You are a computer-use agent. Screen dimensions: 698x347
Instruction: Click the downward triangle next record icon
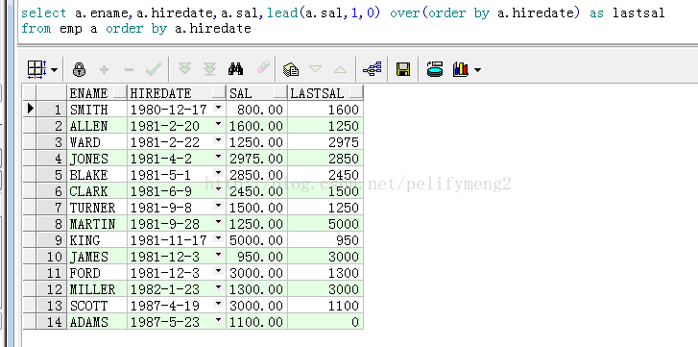315,69
